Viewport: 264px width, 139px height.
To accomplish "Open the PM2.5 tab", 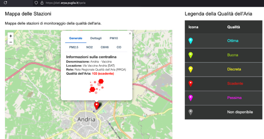I will [74, 47].
